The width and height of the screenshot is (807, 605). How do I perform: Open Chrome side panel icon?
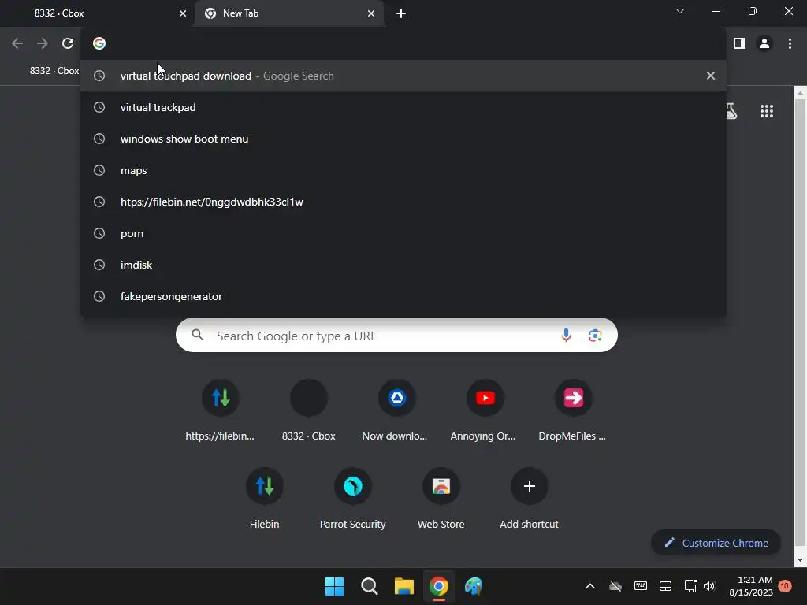point(739,43)
